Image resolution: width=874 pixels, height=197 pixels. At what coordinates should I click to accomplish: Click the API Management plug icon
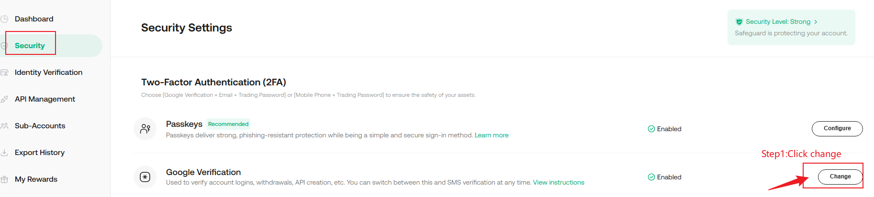pyautogui.click(x=4, y=99)
